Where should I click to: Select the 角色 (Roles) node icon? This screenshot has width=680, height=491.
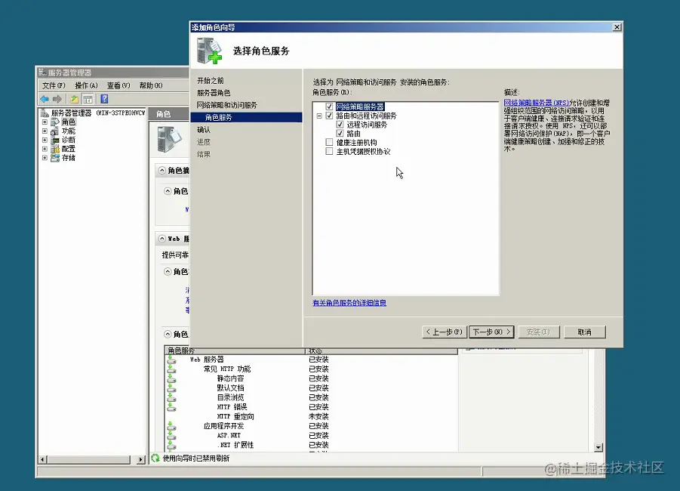(x=56, y=122)
